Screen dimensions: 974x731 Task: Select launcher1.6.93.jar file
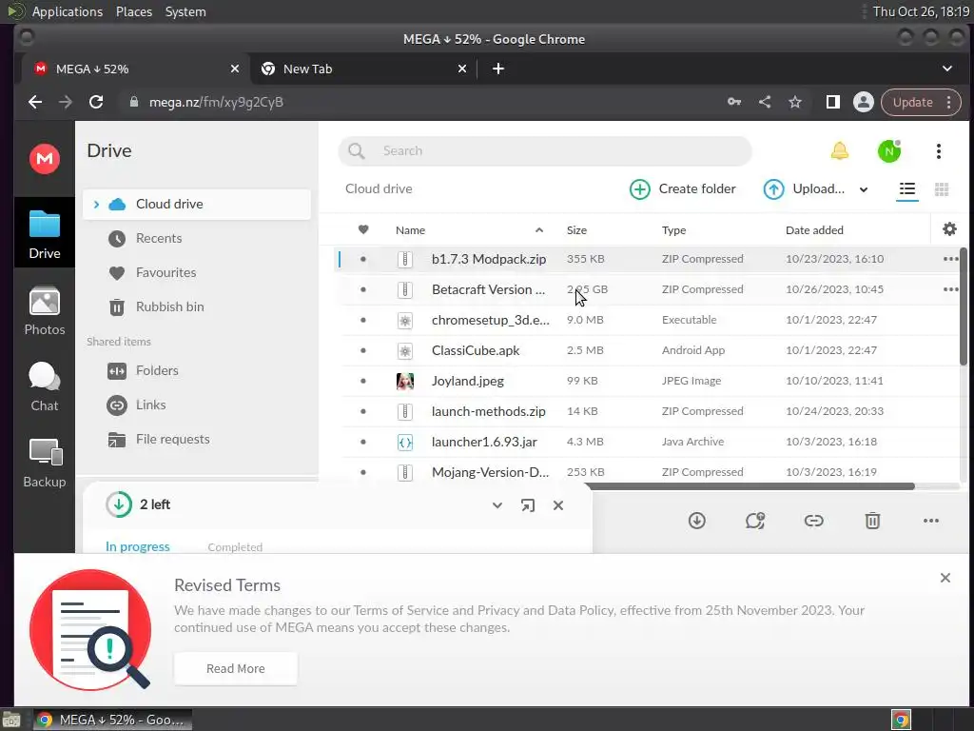pos(484,442)
